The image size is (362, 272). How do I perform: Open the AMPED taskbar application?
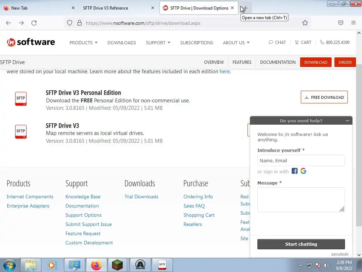pyautogui.click(x=140, y=265)
